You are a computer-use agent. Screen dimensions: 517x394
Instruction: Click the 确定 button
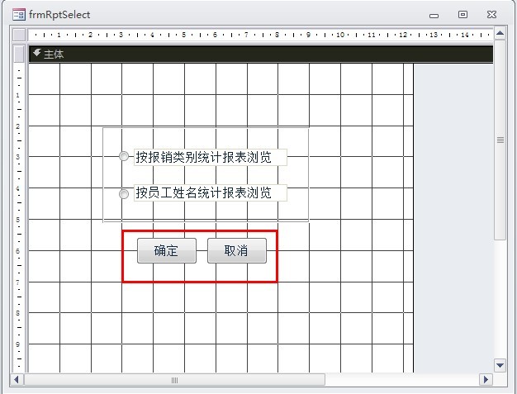coord(167,250)
